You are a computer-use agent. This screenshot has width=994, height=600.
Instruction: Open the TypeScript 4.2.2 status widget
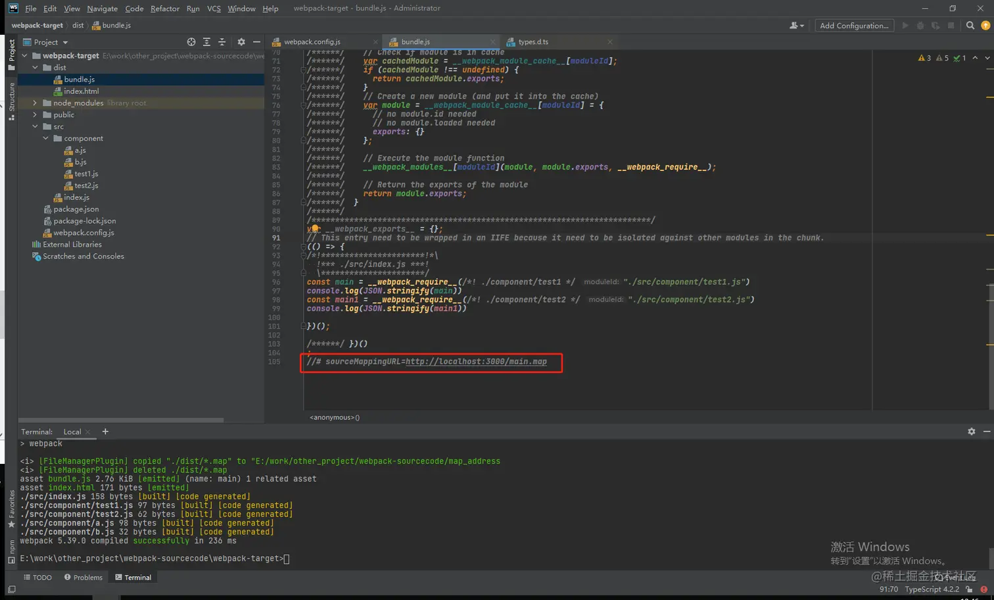(x=932, y=589)
